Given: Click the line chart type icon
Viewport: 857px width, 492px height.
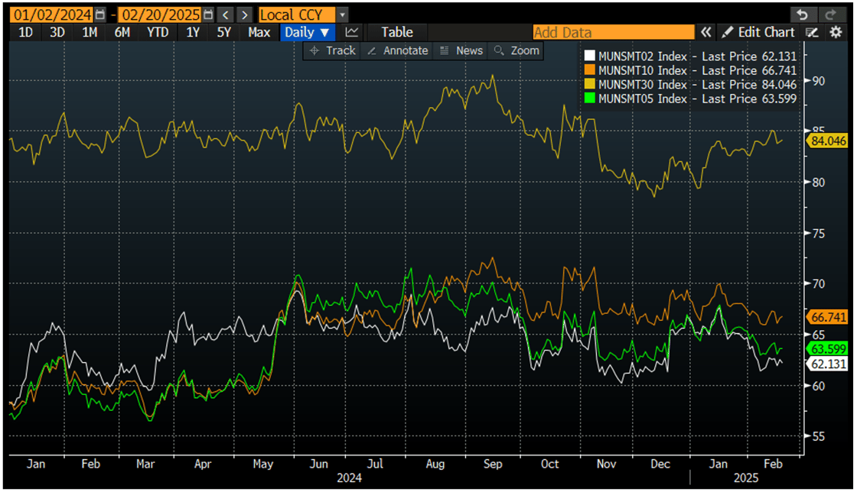Looking at the screenshot, I should pyautogui.click(x=350, y=32).
